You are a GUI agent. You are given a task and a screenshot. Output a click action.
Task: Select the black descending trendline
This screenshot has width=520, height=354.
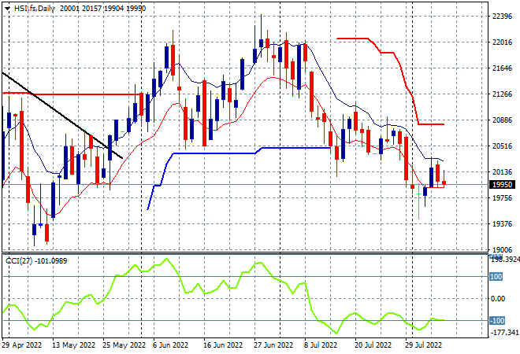click(62, 115)
